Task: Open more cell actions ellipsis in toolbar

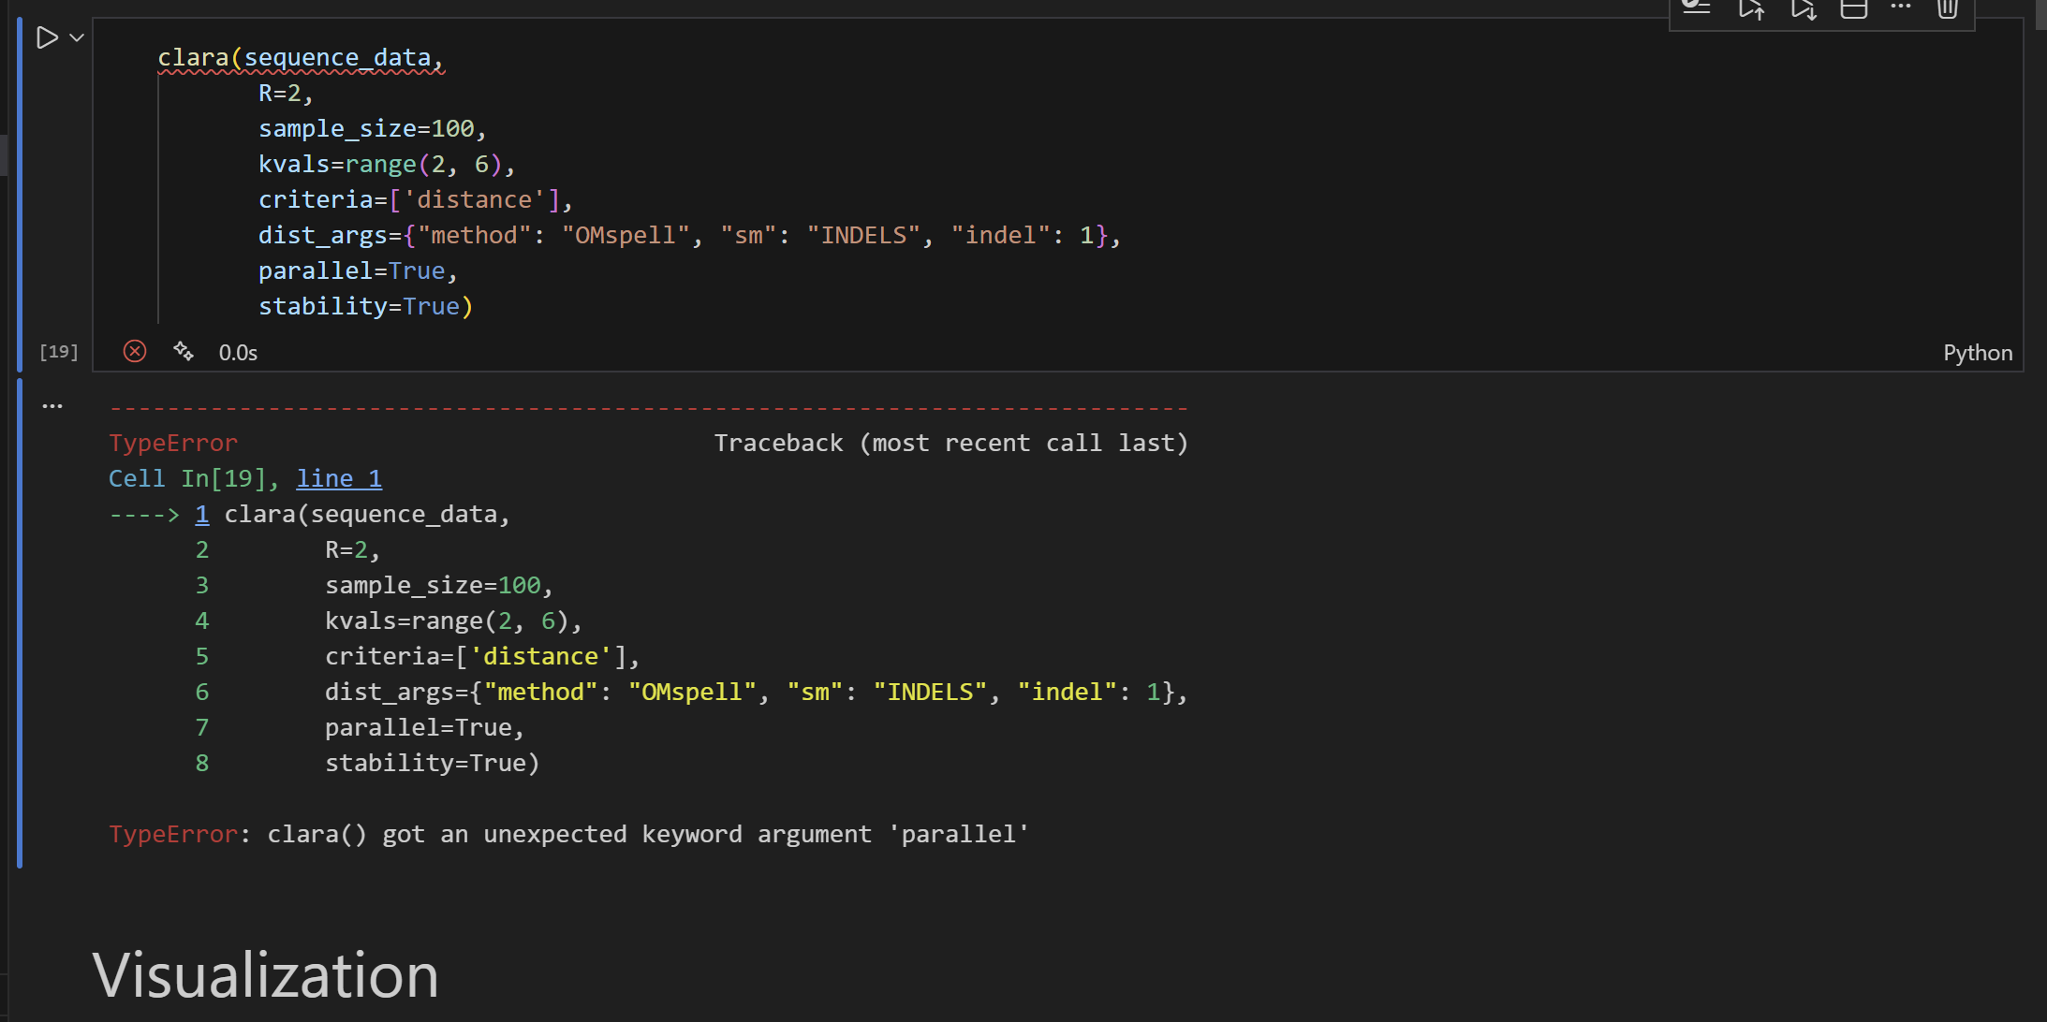Action: tap(1900, 7)
